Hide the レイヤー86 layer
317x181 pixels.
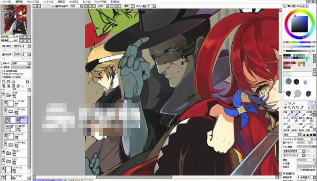[x=6, y=102]
